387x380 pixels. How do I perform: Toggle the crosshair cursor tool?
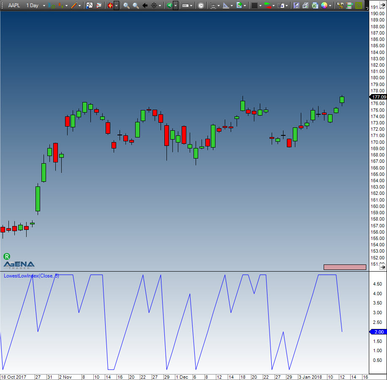154,5
